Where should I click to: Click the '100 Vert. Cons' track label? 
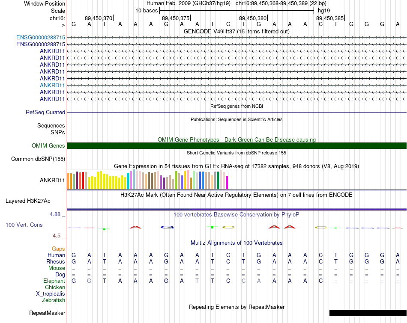point(24,225)
